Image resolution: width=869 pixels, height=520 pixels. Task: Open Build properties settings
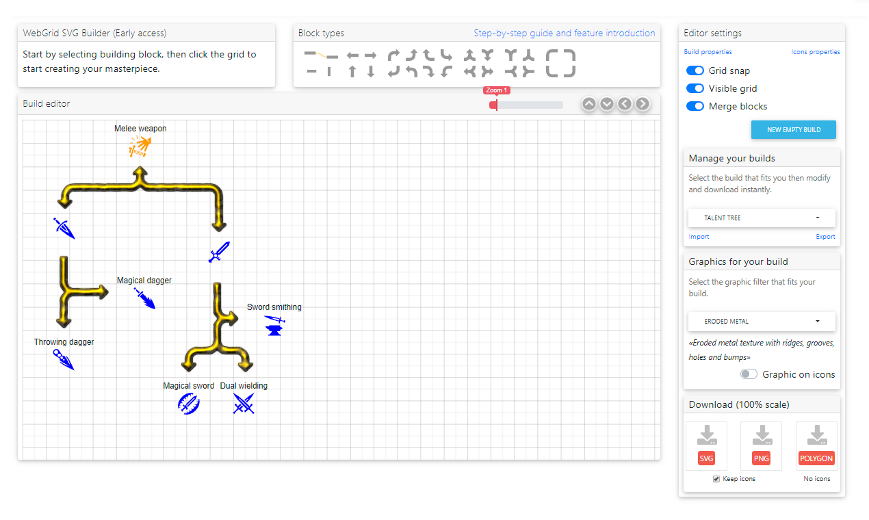[x=708, y=52]
